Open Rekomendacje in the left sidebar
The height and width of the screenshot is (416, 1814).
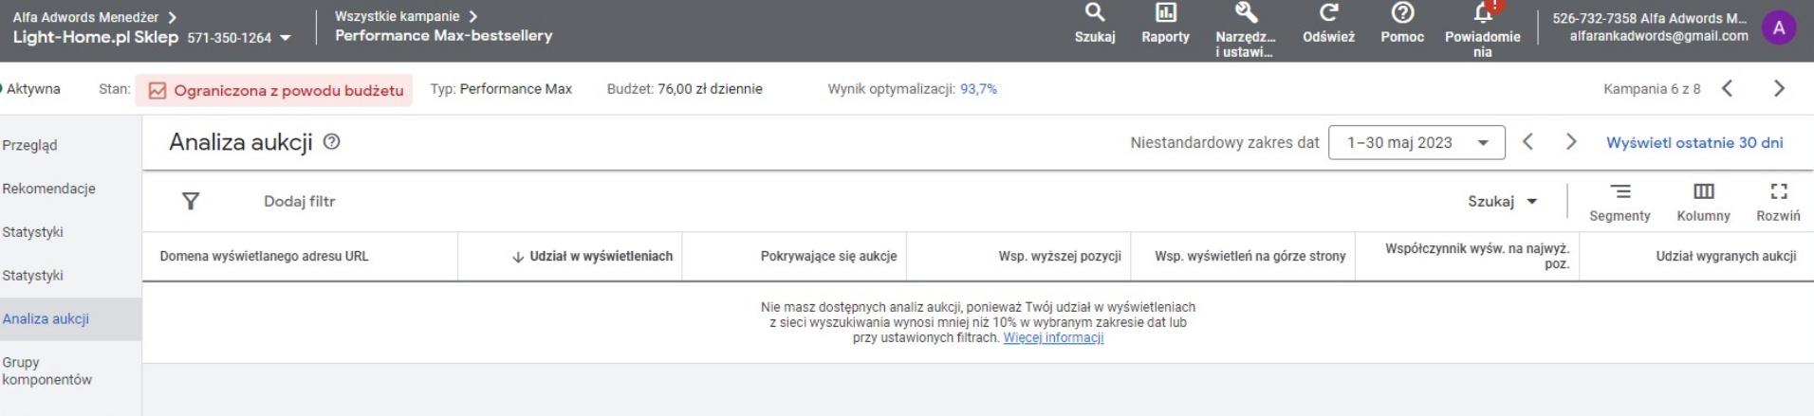(48, 189)
